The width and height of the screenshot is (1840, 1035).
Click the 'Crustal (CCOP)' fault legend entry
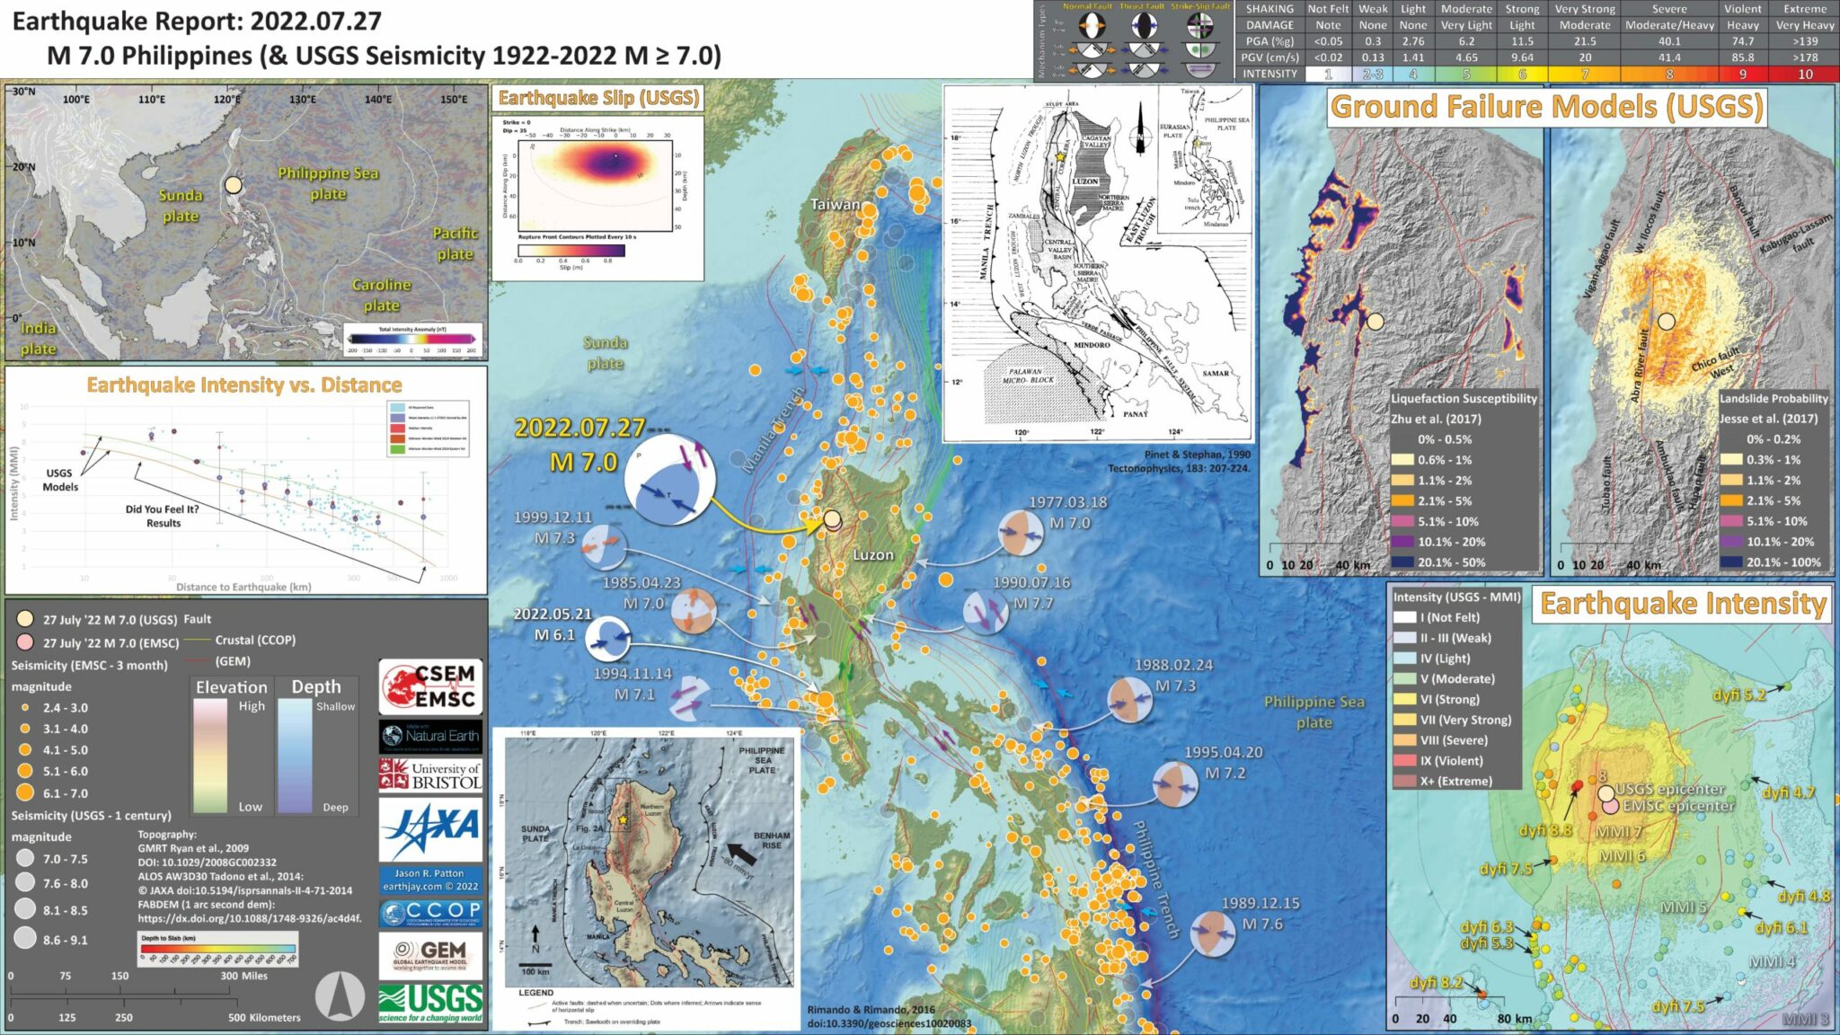click(255, 640)
